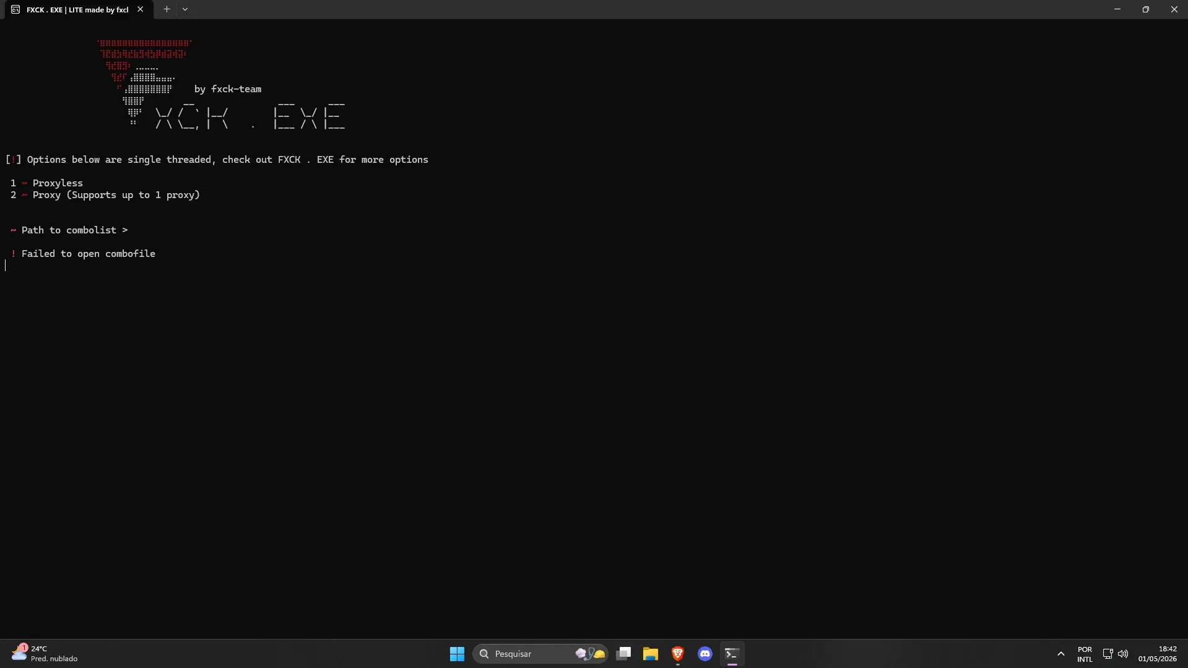
Task: Open Brave browser from the taskbar
Action: tap(677, 654)
